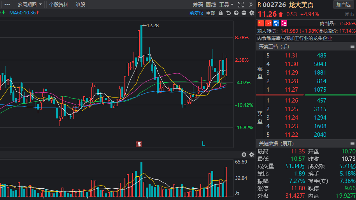Zoom out with the minus icon
Viewport: 356px width, 200px height.
click(244, 13)
